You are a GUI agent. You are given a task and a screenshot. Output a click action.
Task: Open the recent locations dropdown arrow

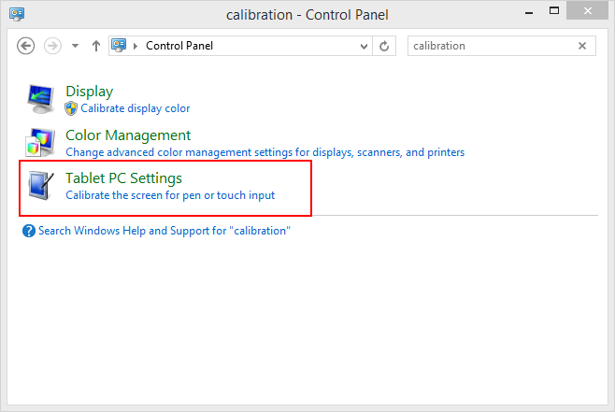click(75, 46)
